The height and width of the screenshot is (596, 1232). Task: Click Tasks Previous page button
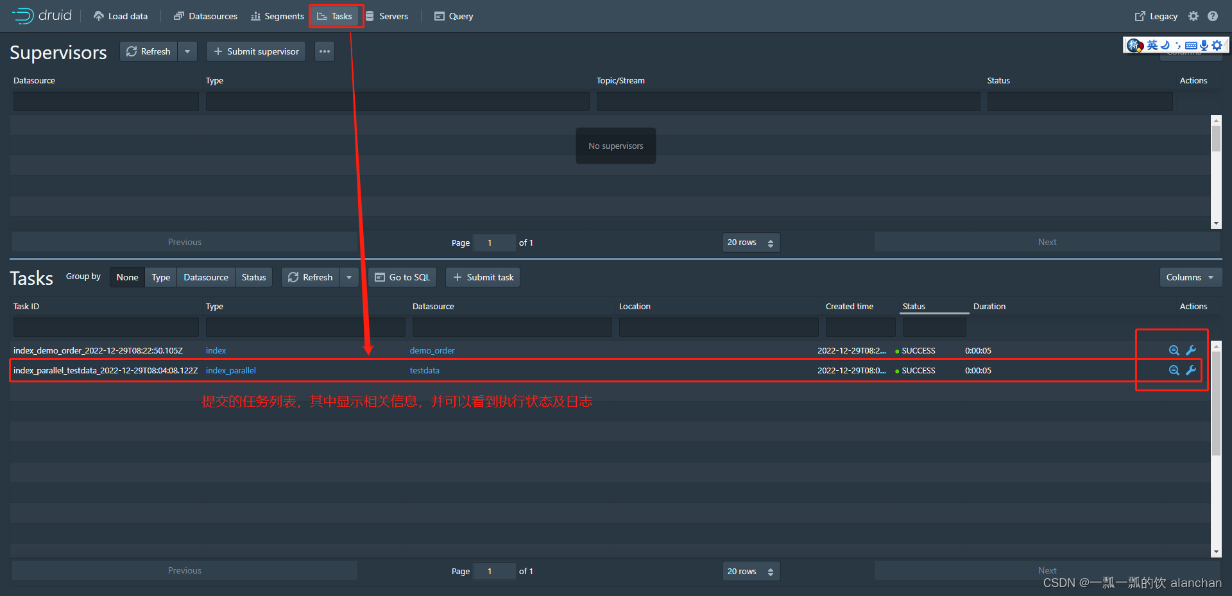(185, 570)
